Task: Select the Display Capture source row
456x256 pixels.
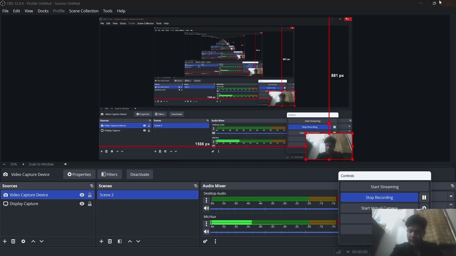Action: [47, 204]
